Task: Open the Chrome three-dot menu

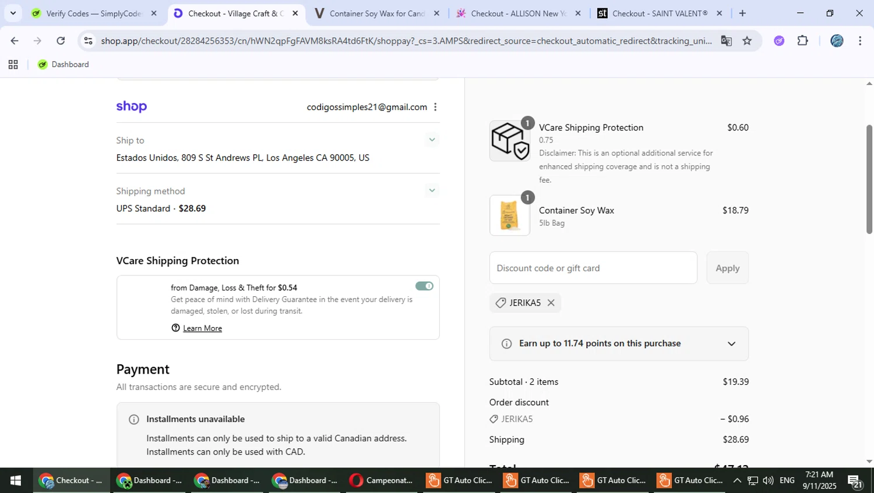Action: click(x=860, y=41)
